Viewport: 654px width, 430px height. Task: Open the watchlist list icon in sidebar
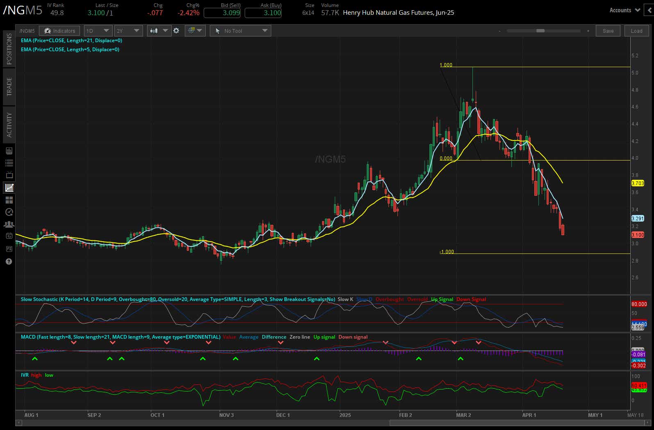tap(9, 163)
